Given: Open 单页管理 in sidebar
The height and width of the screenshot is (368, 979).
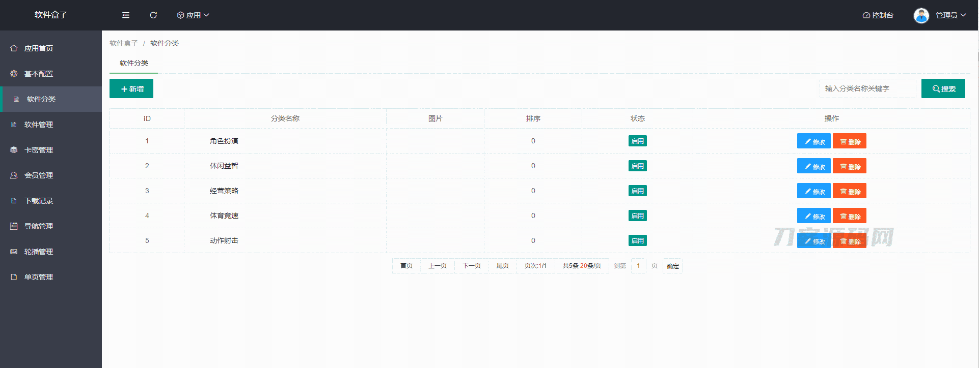Looking at the screenshot, I should click(x=51, y=277).
